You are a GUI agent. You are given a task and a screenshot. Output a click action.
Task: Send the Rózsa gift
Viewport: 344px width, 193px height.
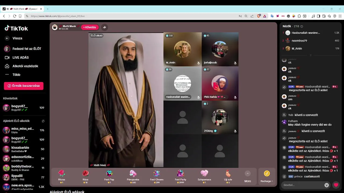tap(62, 176)
